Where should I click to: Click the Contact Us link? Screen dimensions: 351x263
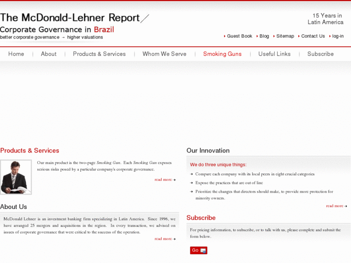(x=313, y=36)
